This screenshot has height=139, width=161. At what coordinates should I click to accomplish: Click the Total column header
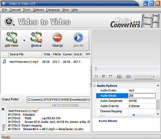tap(47, 54)
